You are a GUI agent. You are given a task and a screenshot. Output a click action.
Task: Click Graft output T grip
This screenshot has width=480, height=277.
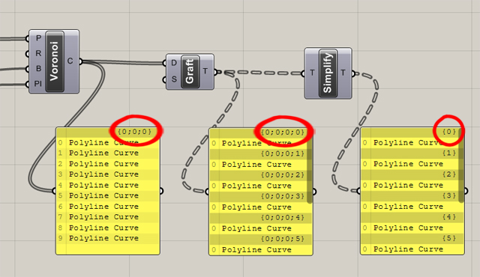coord(216,72)
